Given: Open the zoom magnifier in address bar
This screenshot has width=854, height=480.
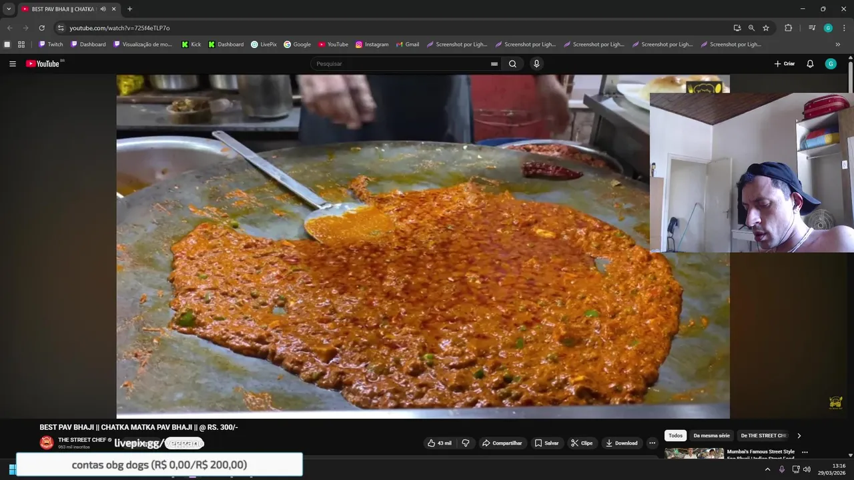Looking at the screenshot, I should [751, 28].
